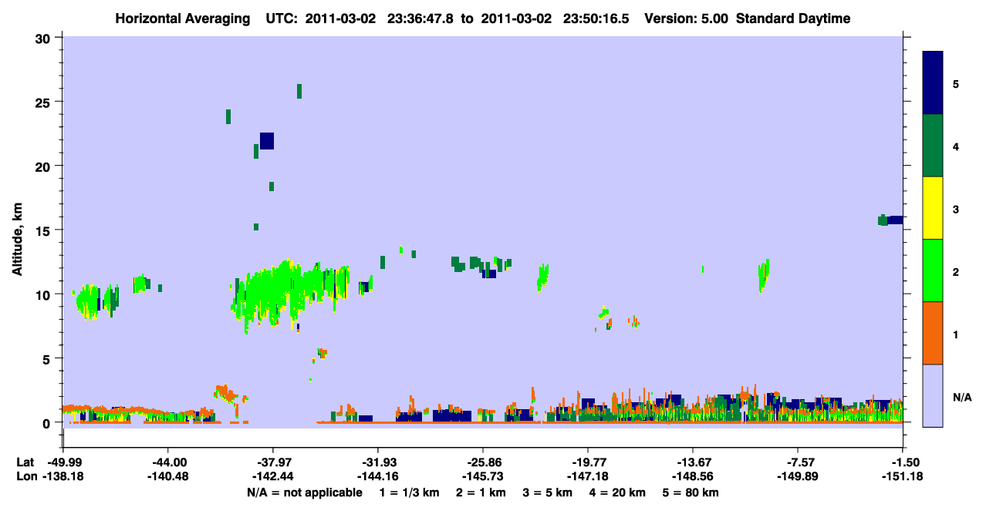The height and width of the screenshot is (514, 1003).
Task: Click latitude value -31.93
Action: [x=378, y=462]
